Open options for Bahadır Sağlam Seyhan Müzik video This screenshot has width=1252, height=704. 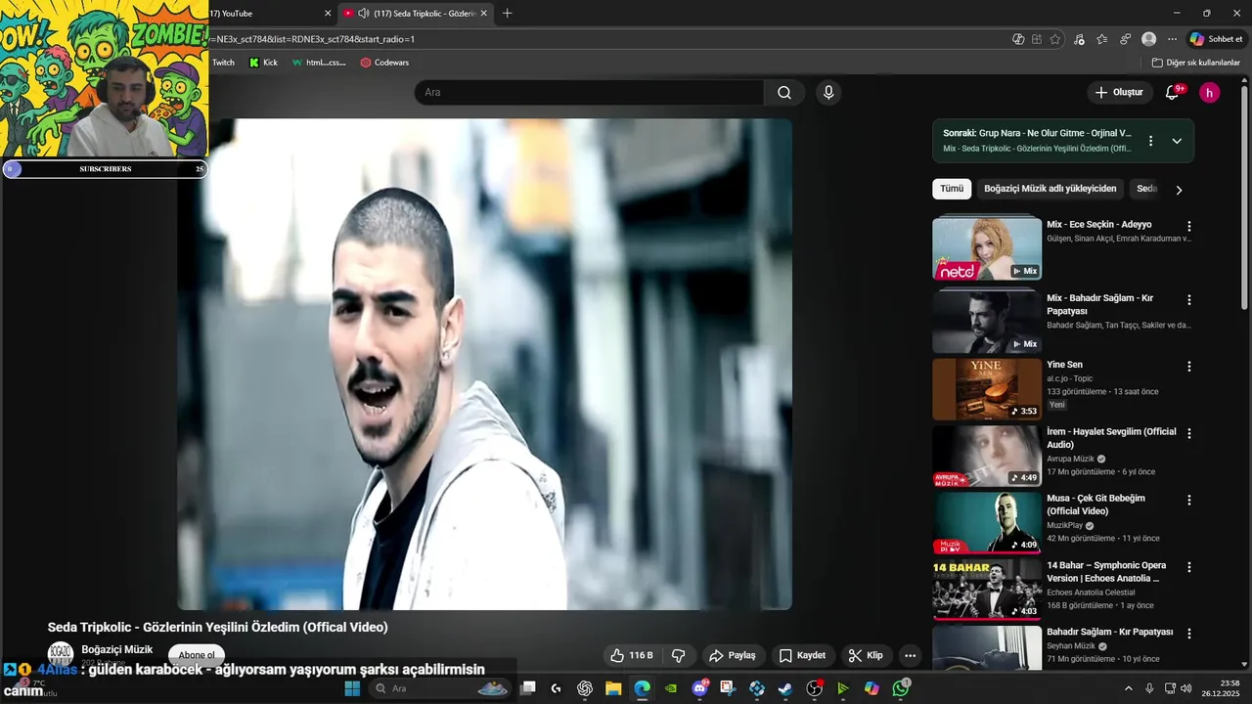tap(1189, 634)
